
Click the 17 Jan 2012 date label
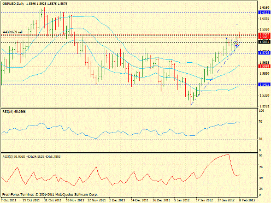coord(205,200)
